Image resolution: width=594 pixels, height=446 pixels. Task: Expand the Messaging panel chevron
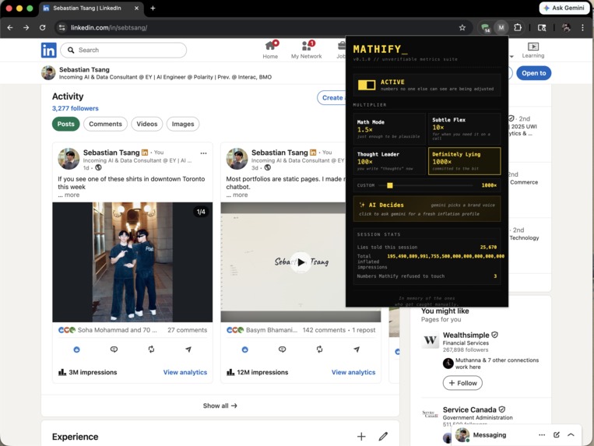click(x=571, y=434)
